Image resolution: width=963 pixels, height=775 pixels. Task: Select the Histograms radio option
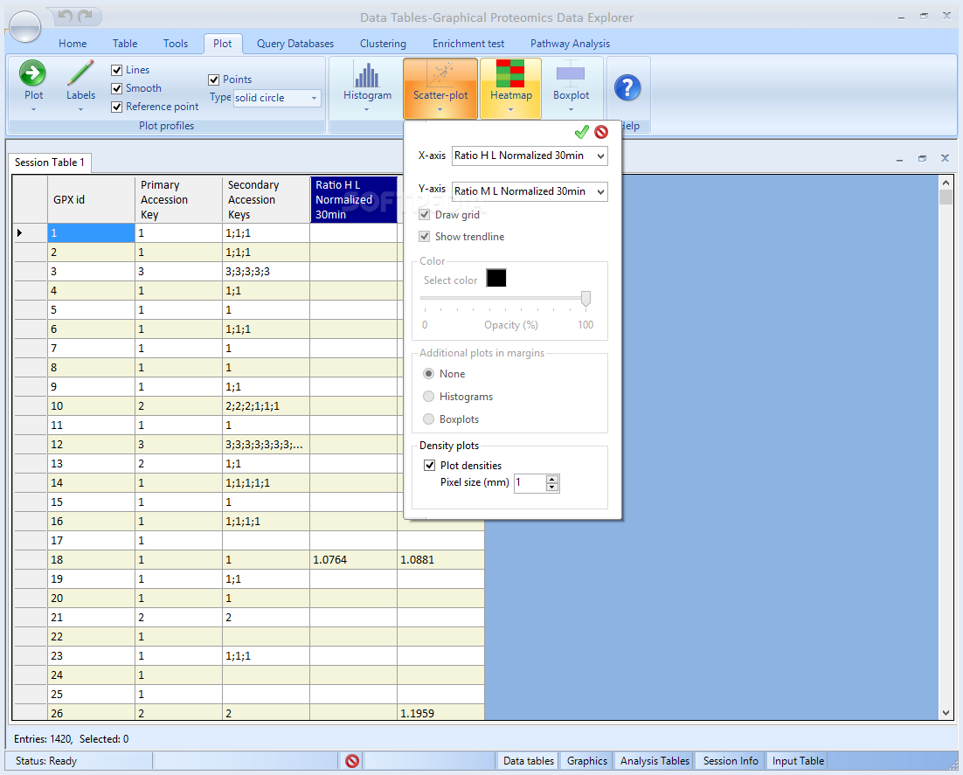click(x=429, y=397)
